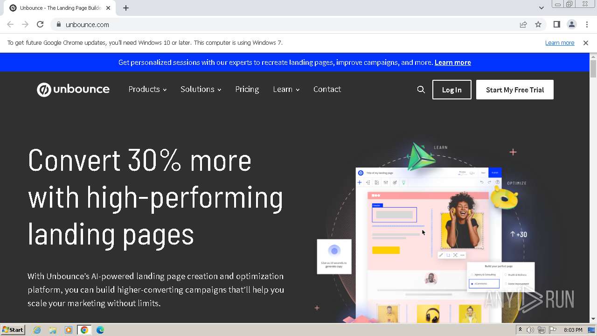Open the Windows Start menu

[13, 329]
